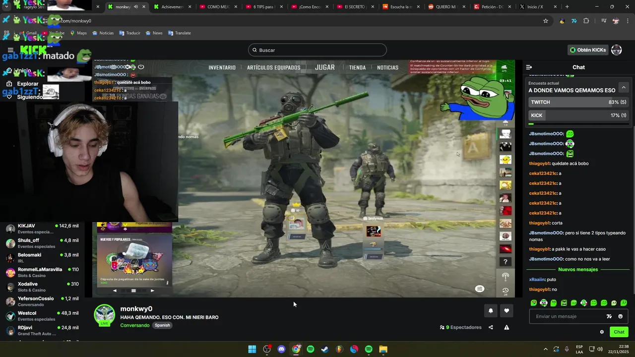Bookmark this page with the star icon
The height and width of the screenshot is (357, 635).
(546, 21)
